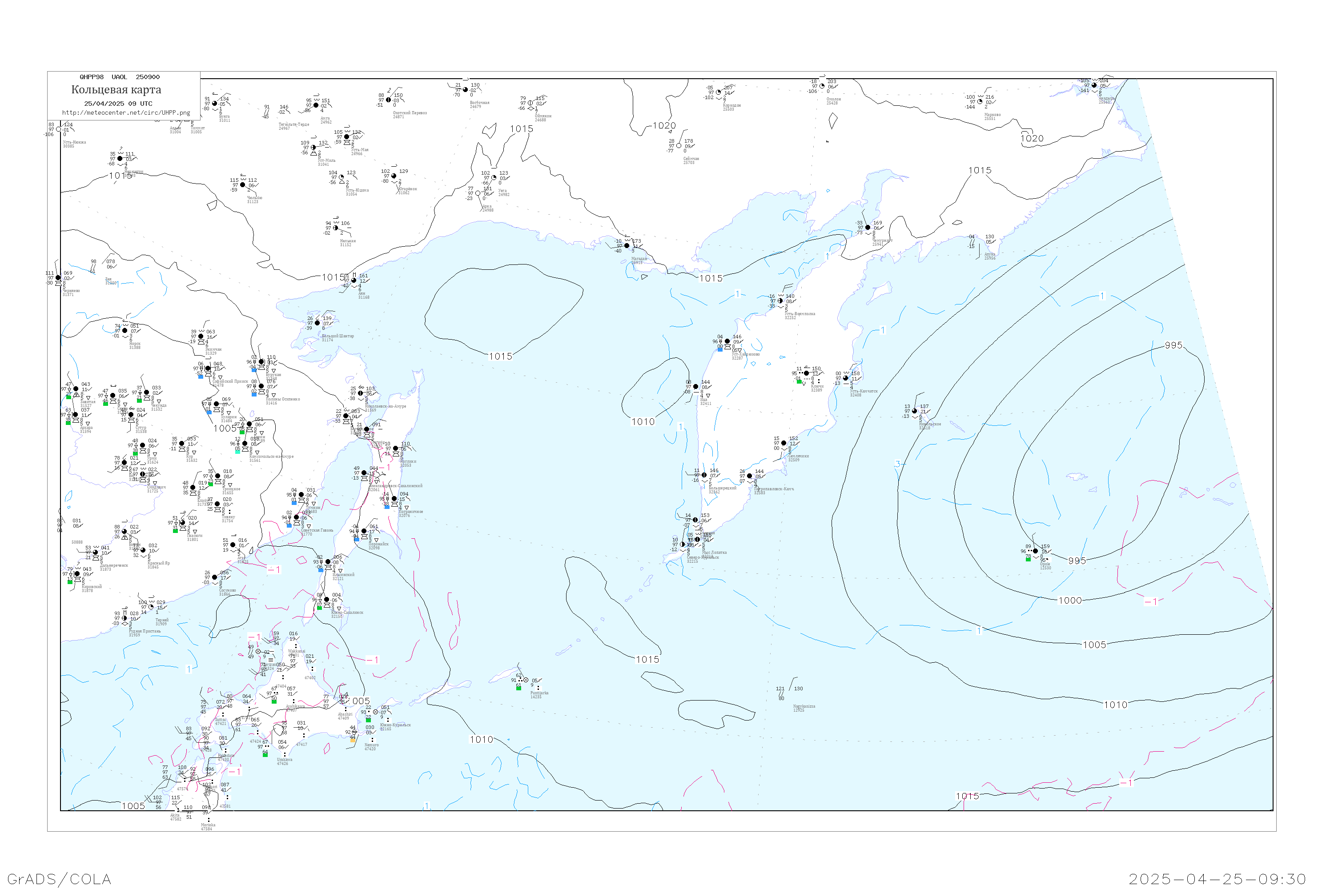This screenshot has width=1334, height=889.
Task: Click the 2025-04-25-09:30 timestamp label
Action: 1217,879
